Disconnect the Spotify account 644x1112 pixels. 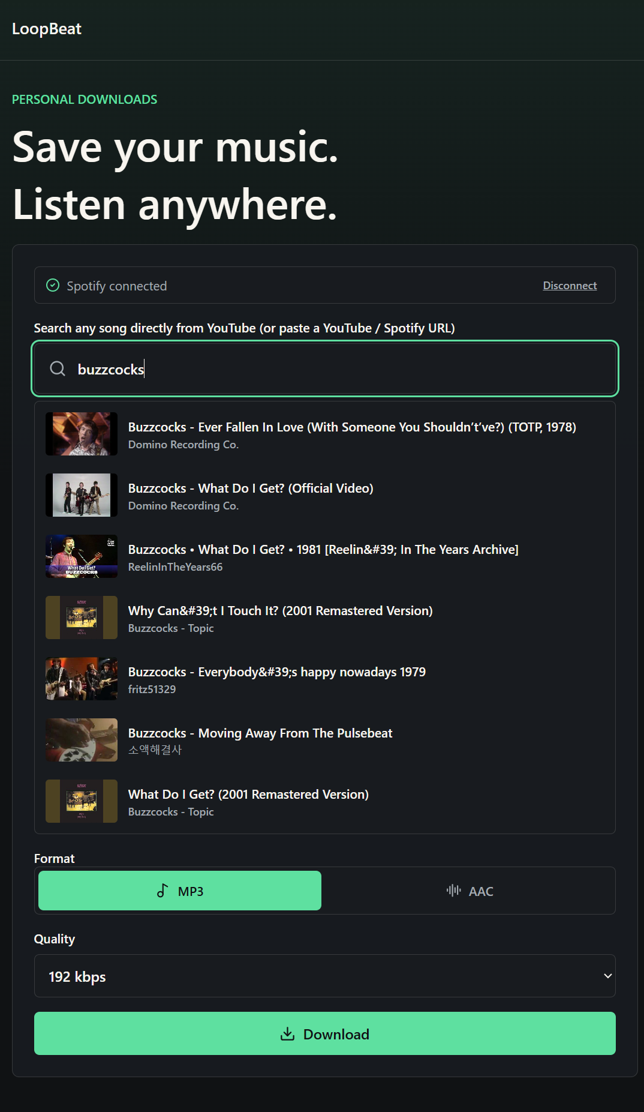coord(570,286)
